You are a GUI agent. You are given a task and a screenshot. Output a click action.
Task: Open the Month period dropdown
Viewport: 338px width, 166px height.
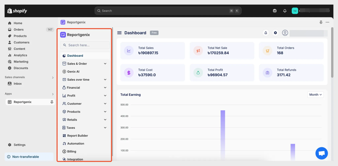(315, 95)
